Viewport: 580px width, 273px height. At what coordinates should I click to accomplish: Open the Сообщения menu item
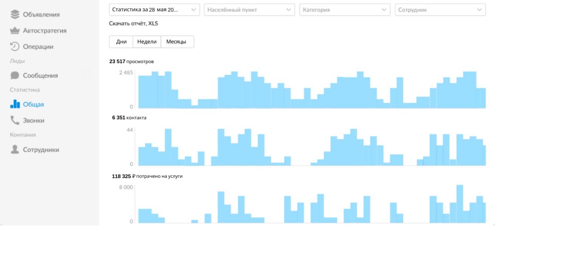40,75
